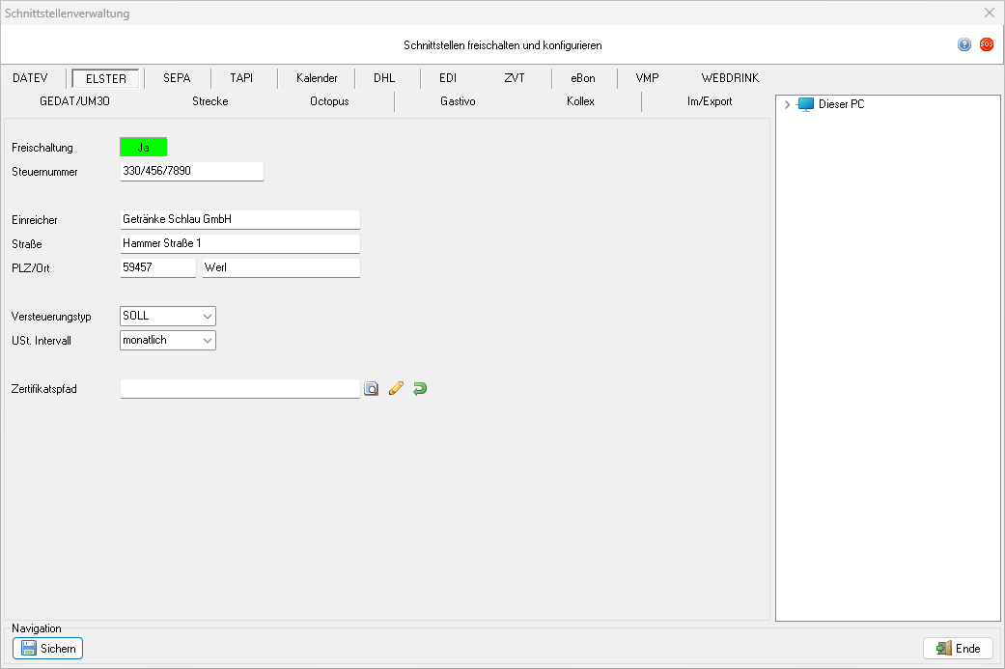Image resolution: width=1005 pixels, height=669 pixels.
Task: Click the green undo arrow icon
Action: point(419,389)
